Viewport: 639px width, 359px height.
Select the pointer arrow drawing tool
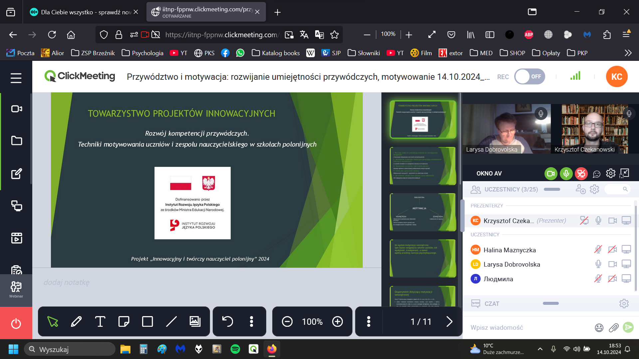point(53,321)
